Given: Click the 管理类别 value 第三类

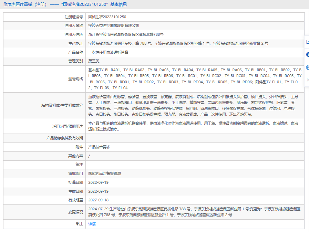Looking at the screenshot, I should (x=94, y=61).
